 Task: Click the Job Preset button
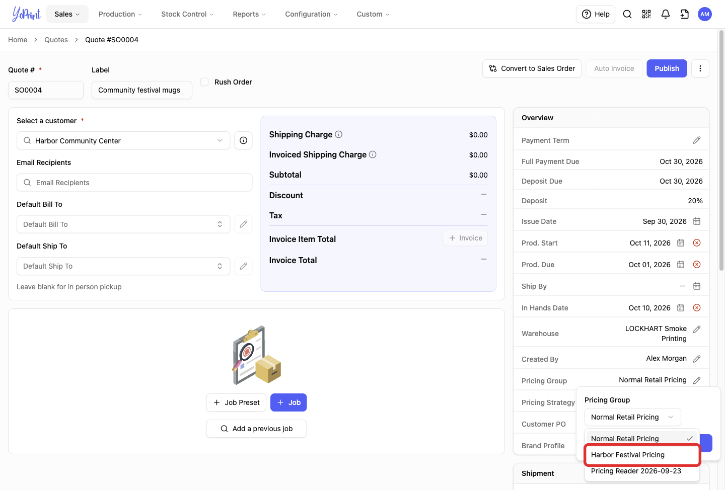click(x=236, y=402)
